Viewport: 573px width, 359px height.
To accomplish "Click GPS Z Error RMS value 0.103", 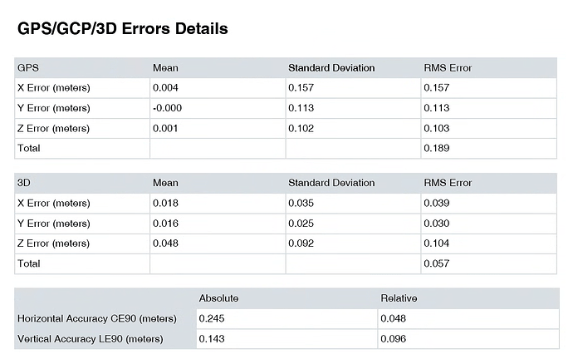I will [436, 128].
